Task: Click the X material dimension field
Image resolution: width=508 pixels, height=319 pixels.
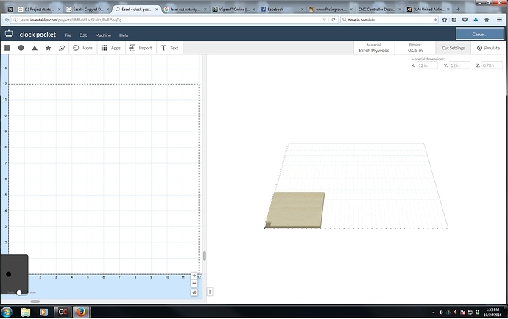Action: 427,65
